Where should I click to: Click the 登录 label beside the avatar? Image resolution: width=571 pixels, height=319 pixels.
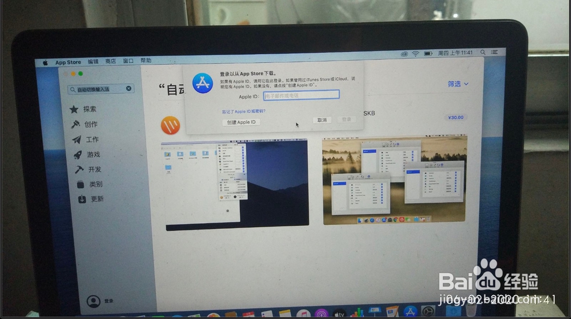pos(109,301)
